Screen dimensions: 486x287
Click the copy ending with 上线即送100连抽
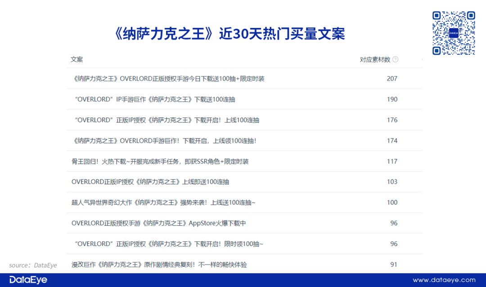[150, 182]
